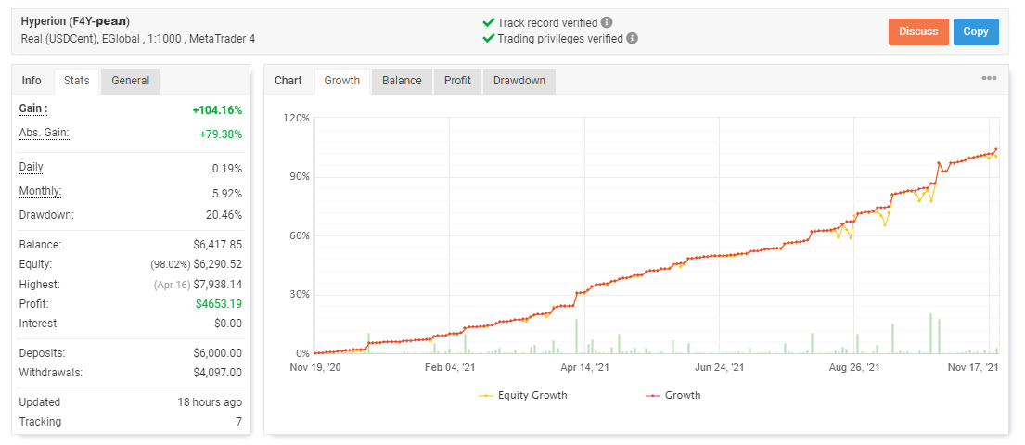
Task: Click the Gain label
Action: pyautogui.click(x=33, y=109)
